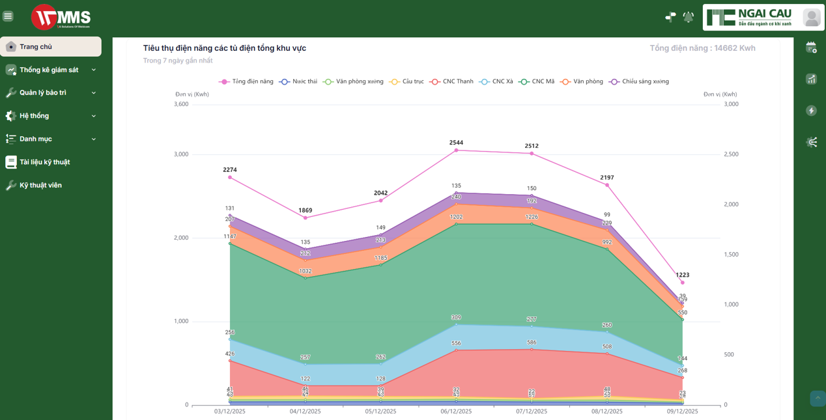The width and height of the screenshot is (826, 420).
Task: Toggle the CNC Mã legend color marker
Action: pos(524,81)
